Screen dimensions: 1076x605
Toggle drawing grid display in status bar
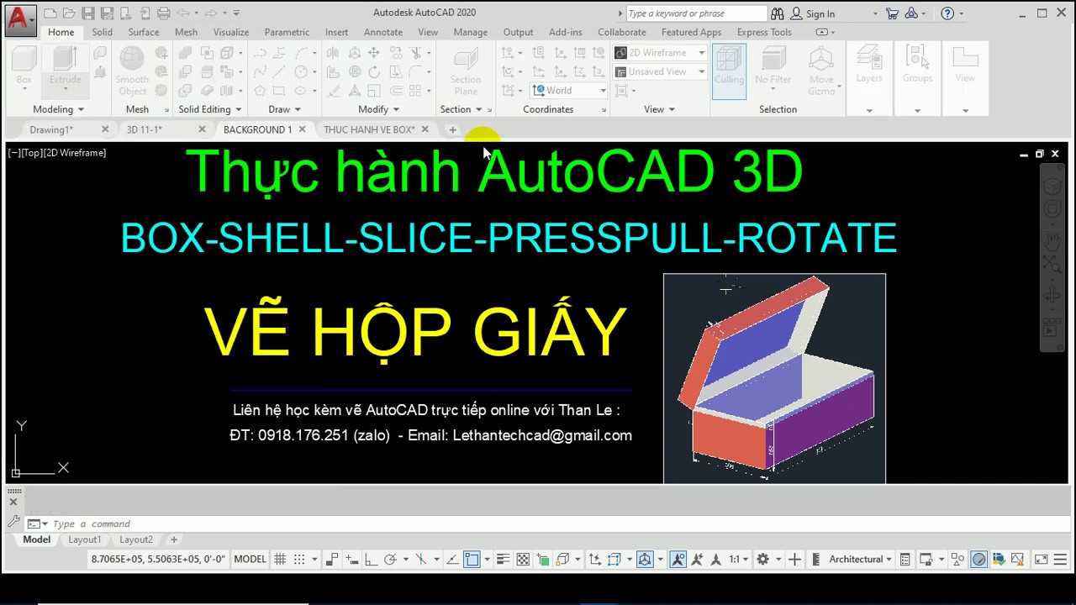[x=280, y=560]
